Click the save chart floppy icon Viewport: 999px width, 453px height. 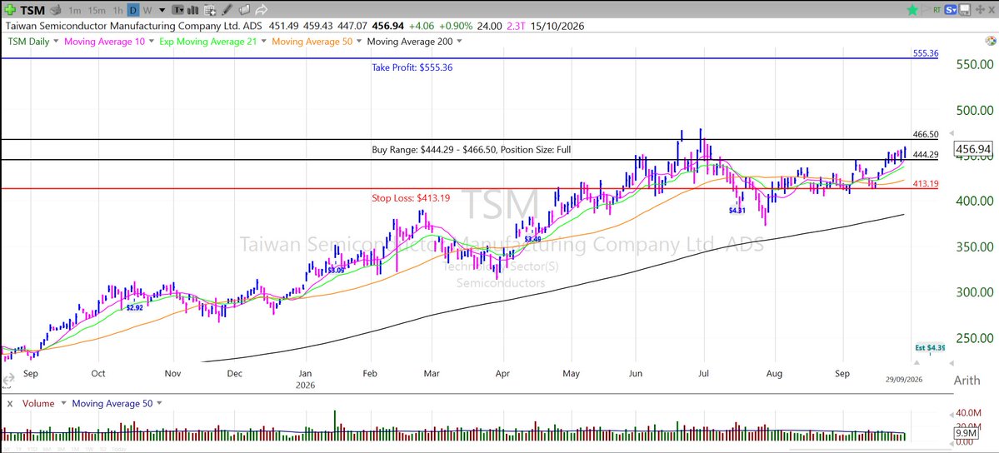click(x=965, y=9)
